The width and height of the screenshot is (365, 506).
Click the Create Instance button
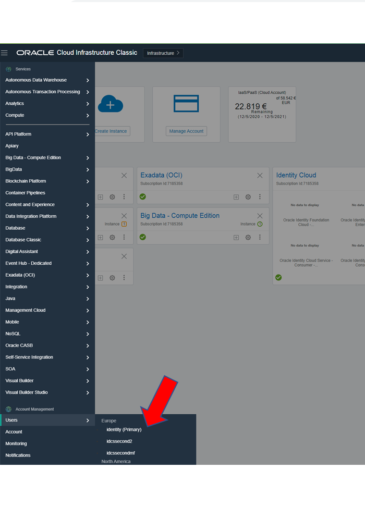(111, 131)
